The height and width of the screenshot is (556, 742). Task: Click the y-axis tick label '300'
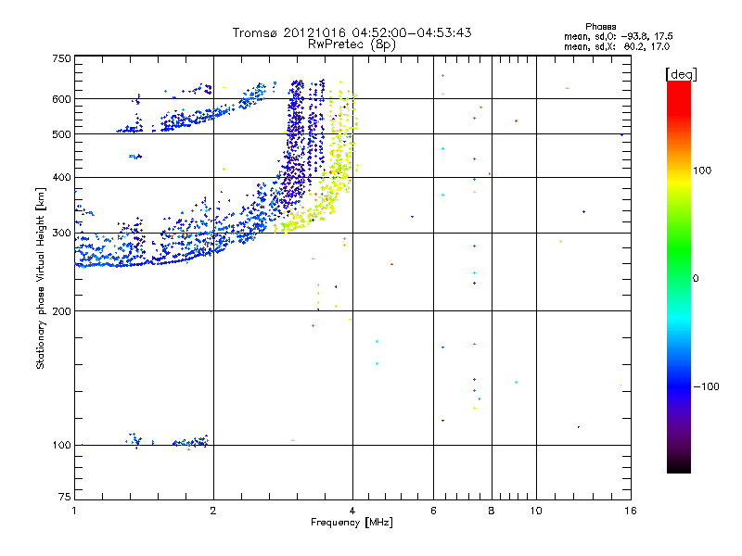click(x=61, y=233)
